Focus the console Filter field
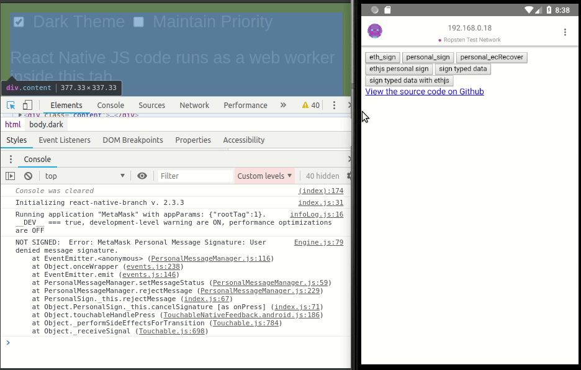Viewport: 581px width, 370px height. point(196,176)
